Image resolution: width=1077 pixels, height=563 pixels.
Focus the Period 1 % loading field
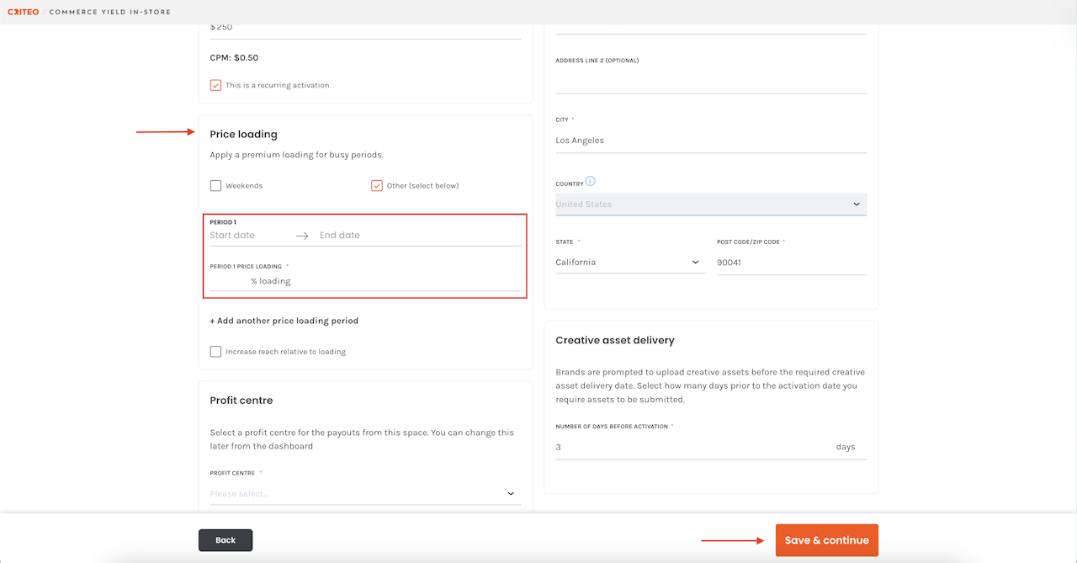pos(363,281)
